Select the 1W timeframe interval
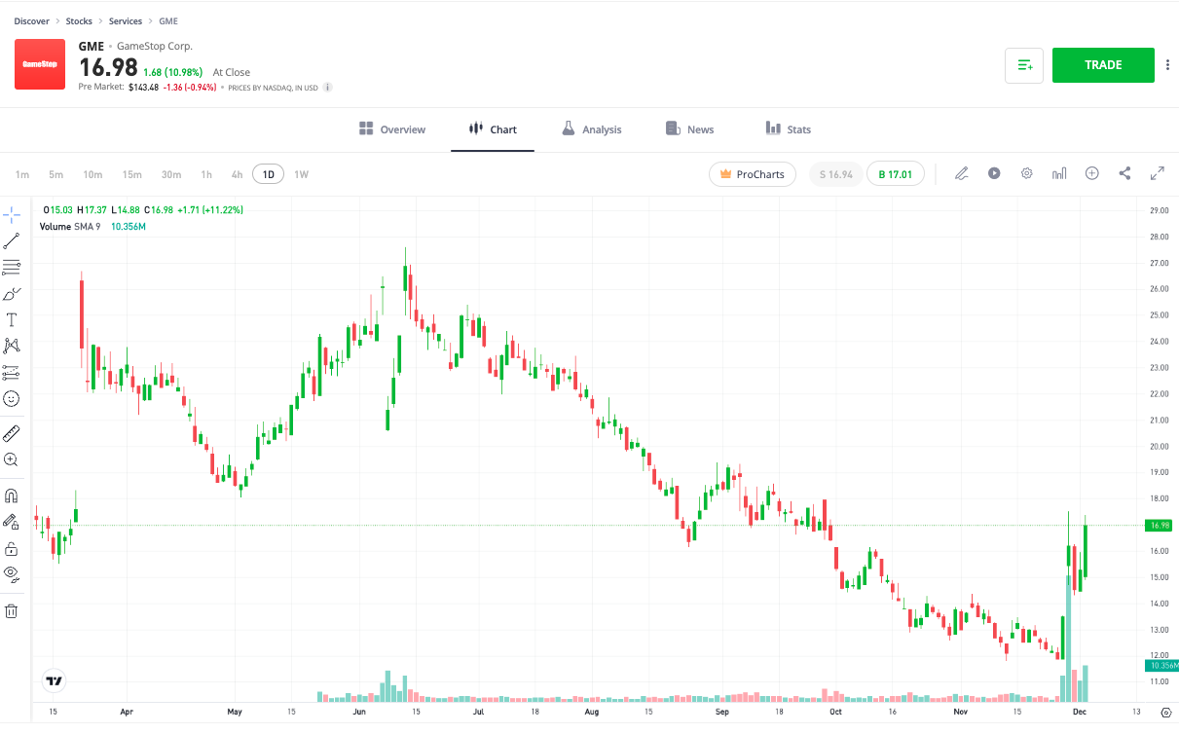1179x734 pixels. pos(301,174)
